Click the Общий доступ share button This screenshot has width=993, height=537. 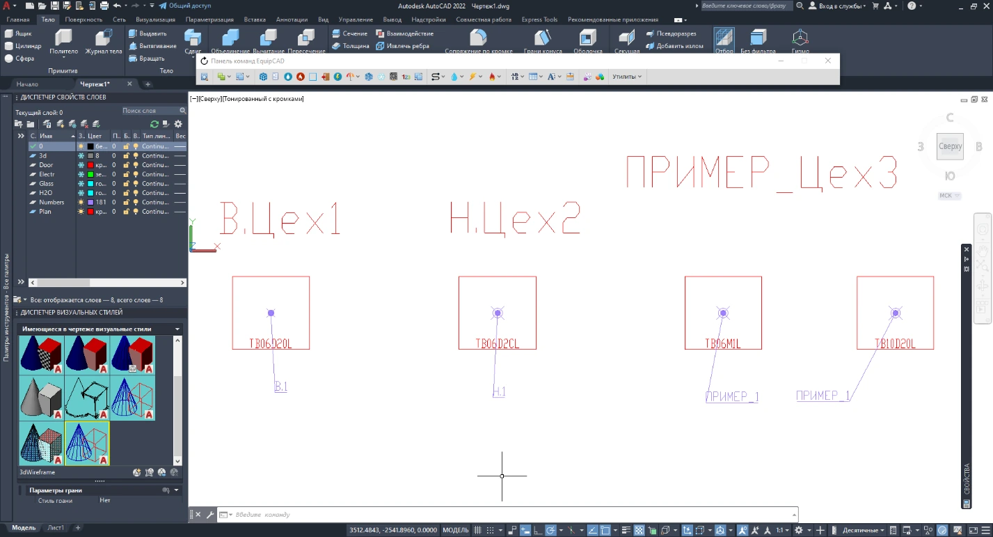click(184, 6)
